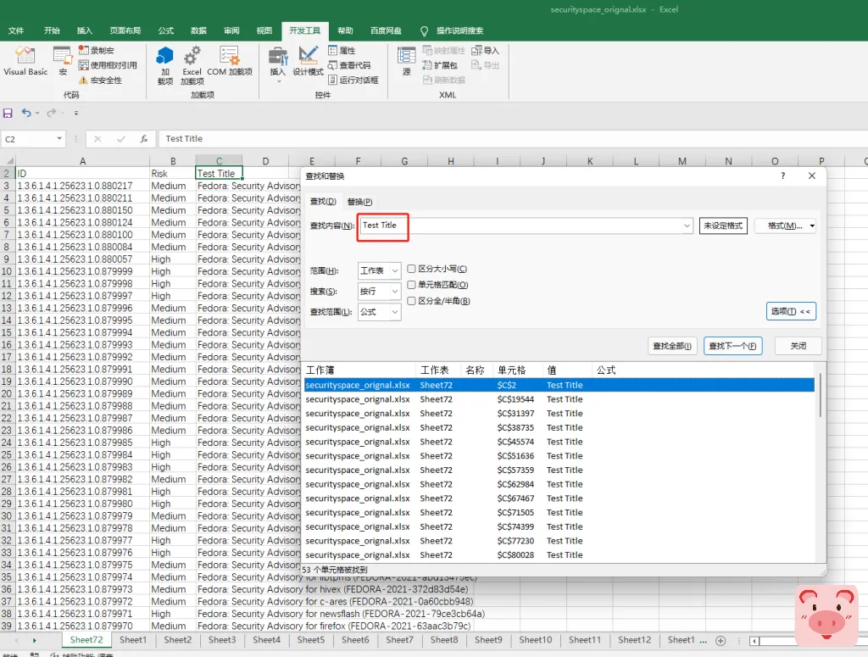Toggle 设计模式 design mode

click(x=308, y=61)
